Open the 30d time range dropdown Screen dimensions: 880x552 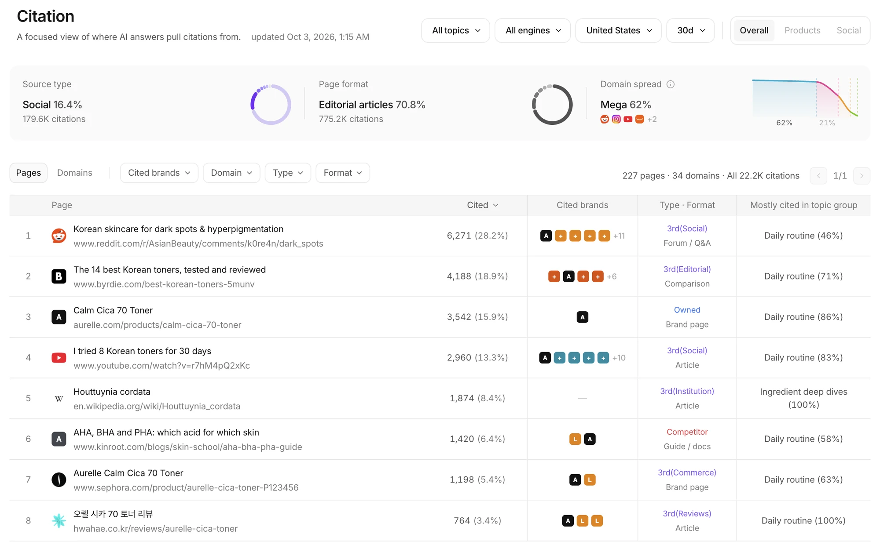tap(690, 30)
